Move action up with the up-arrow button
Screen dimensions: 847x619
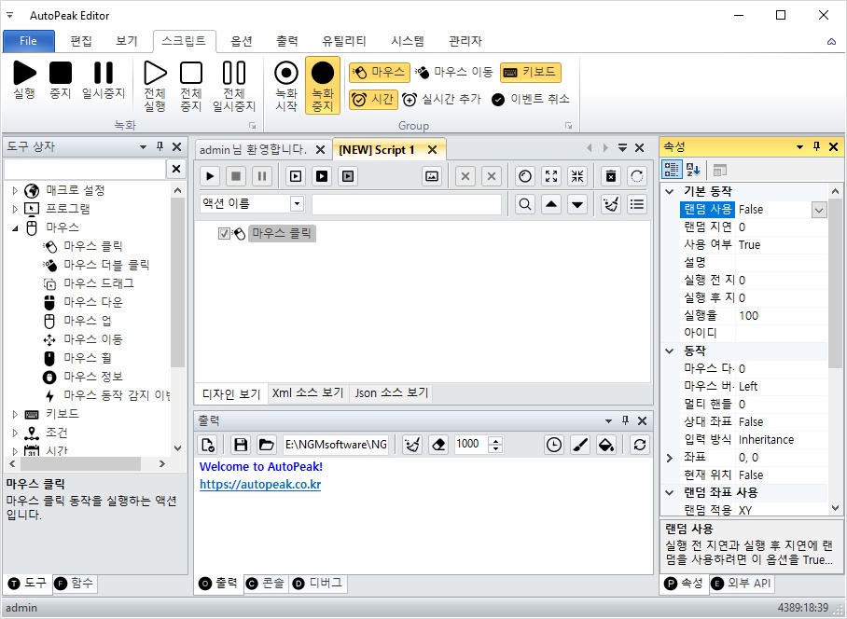551,204
